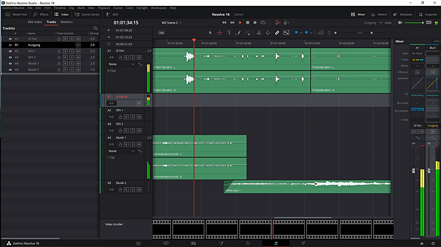Fast forward using the transport controls
441x247 pixels.
(232, 23)
